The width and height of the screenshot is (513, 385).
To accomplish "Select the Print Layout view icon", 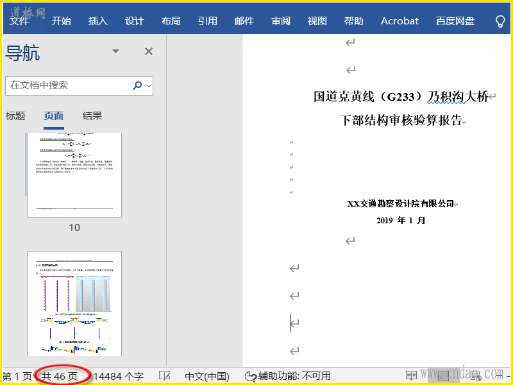I will (x=443, y=376).
